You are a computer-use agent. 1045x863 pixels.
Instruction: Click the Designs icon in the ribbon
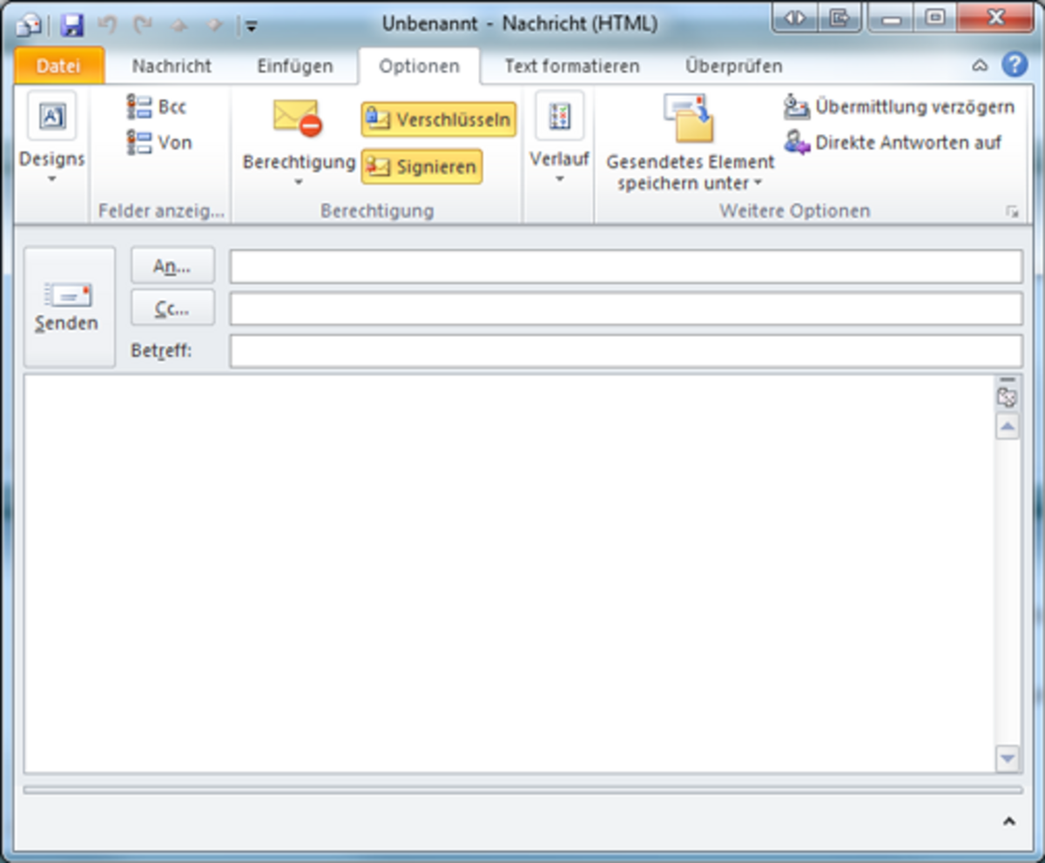(52, 117)
